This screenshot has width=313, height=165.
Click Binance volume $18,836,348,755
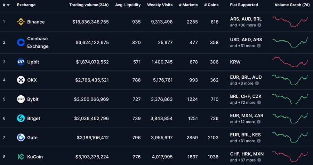[91, 22]
